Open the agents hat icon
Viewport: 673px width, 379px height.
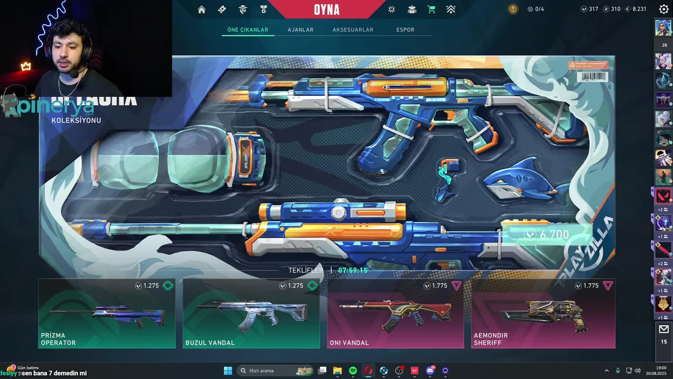click(x=243, y=9)
